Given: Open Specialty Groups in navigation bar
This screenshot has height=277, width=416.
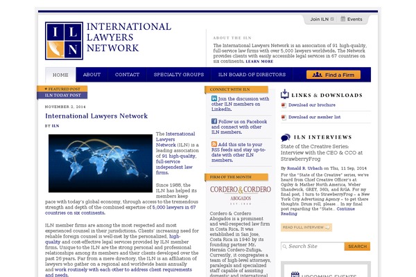Looking at the screenshot, I should pyautogui.click(x=179, y=75).
